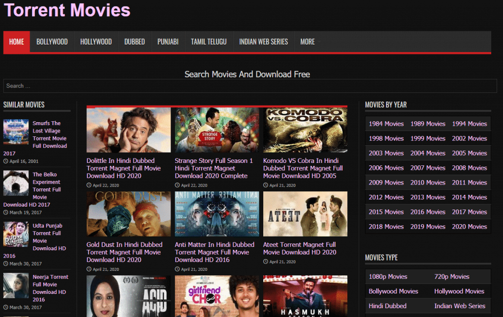Viewport: 503px width, 317px height.
Task: Open Neerja Torrent Full Movie link
Action: point(51,288)
